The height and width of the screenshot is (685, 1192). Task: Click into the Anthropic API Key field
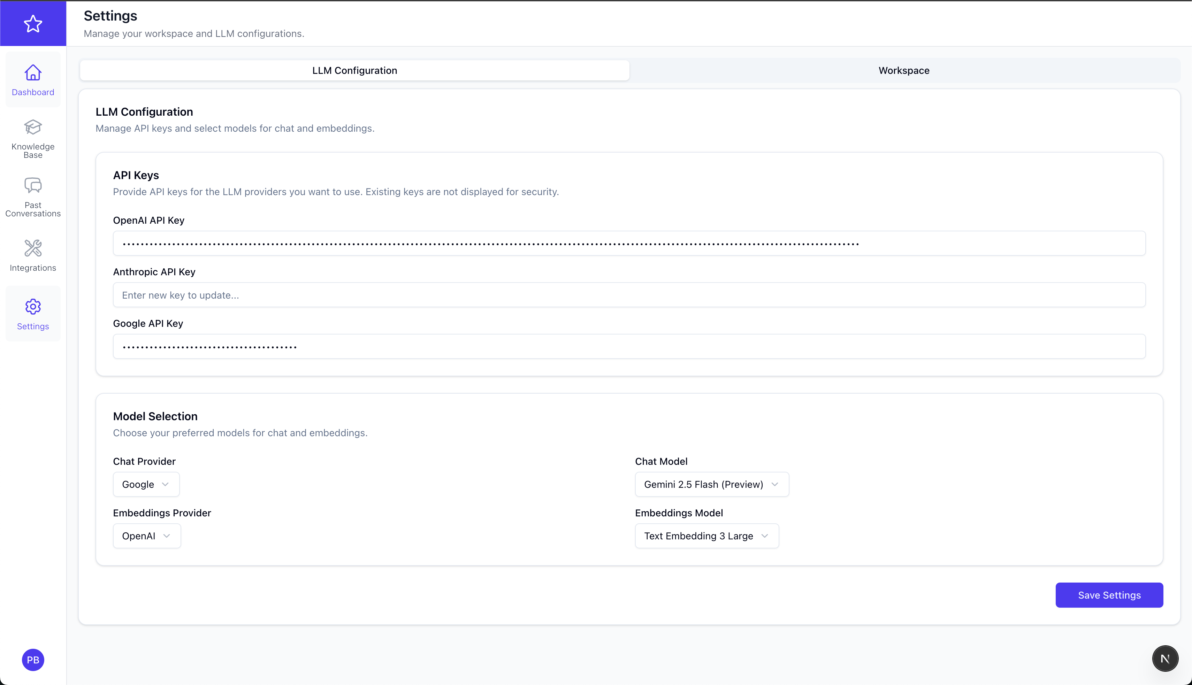pyautogui.click(x=629, y=295)
